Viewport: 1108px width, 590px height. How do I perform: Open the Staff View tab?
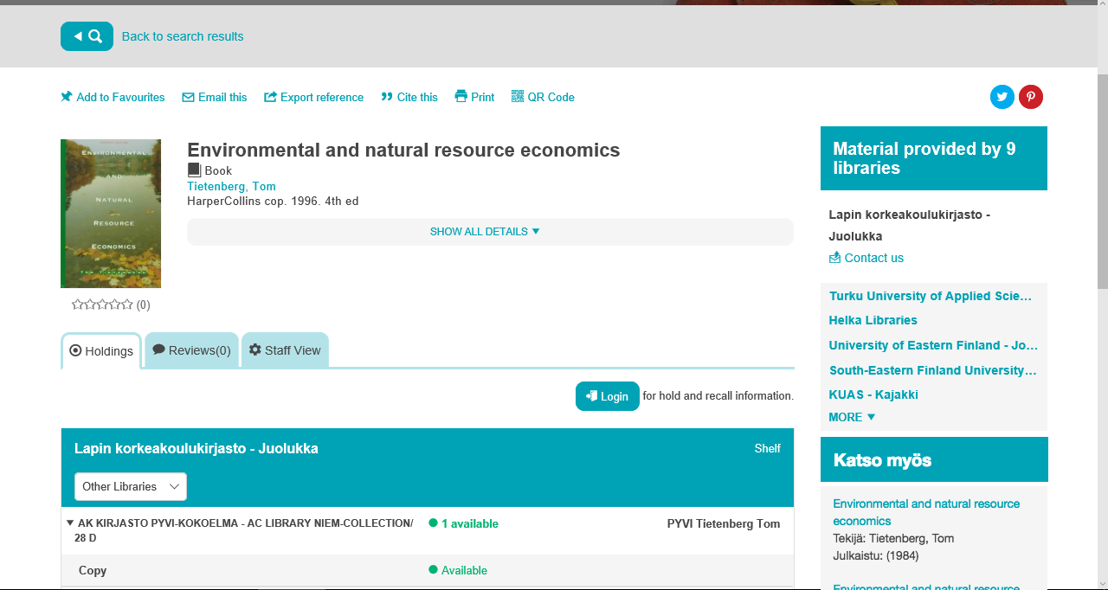285,350
